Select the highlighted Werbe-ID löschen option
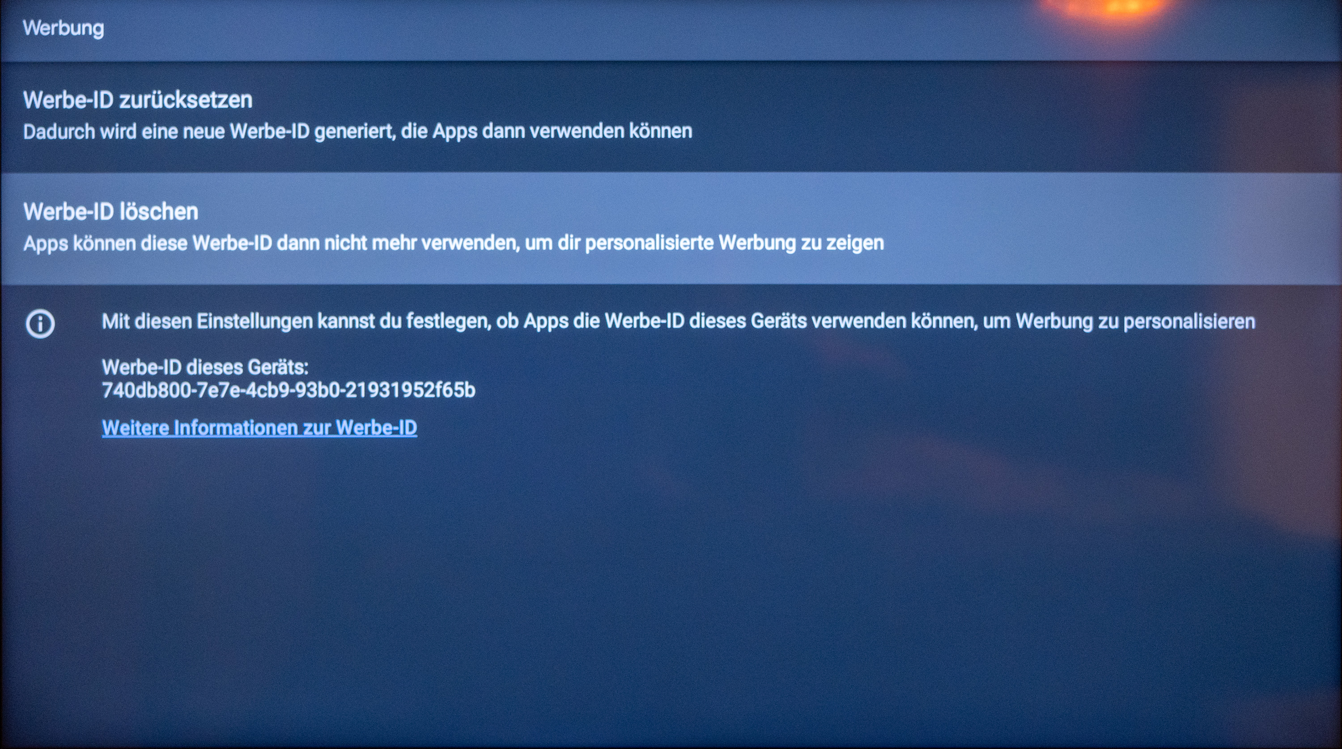The image size is (1342, 749). 671,228
